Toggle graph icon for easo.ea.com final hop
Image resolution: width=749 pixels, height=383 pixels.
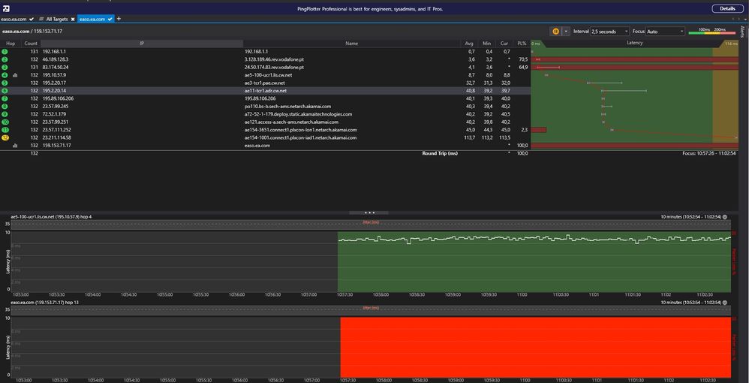click(15, 145)
